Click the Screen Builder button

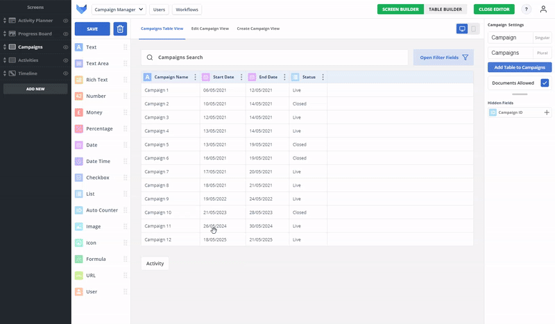coord(400,9)
